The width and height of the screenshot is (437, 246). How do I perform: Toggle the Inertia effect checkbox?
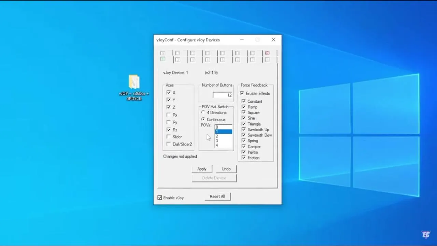click(243, 152)
